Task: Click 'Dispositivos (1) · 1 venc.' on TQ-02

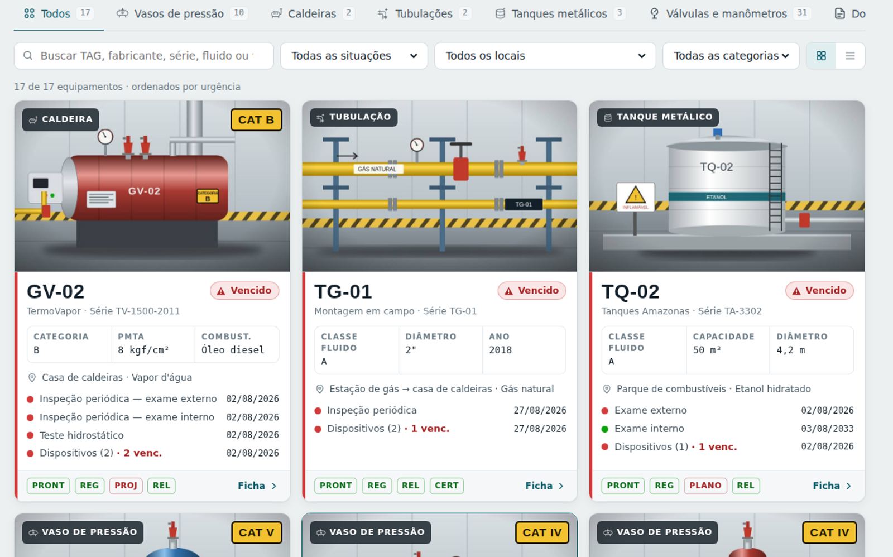Action: pos(728,447)
